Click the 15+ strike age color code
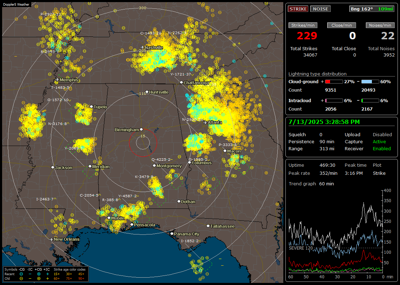This screenshot has width=400, height=285. [57, 274]
